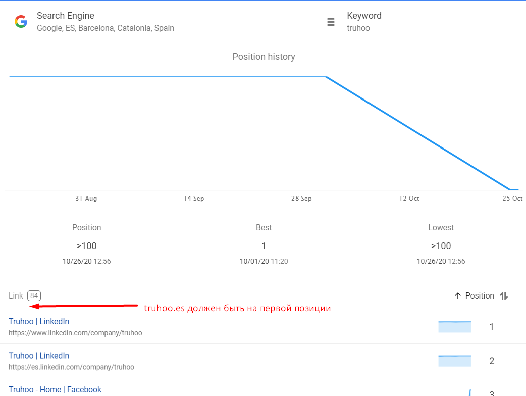Click the Google search engine logo
The image size is (526, 396).
tap(21, 22)
